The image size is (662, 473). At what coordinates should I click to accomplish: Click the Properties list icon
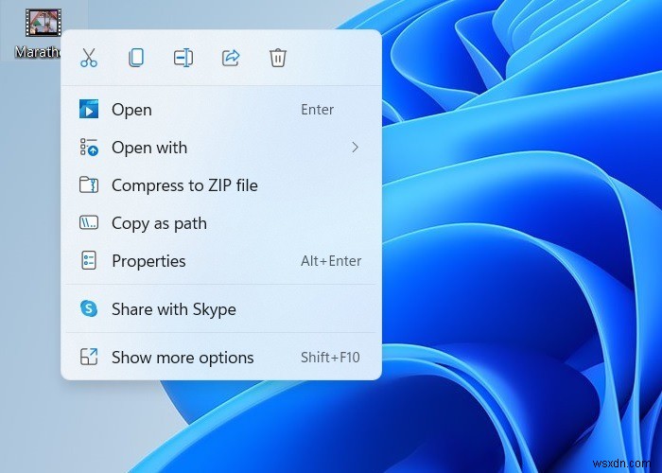[x=89, y=260]
